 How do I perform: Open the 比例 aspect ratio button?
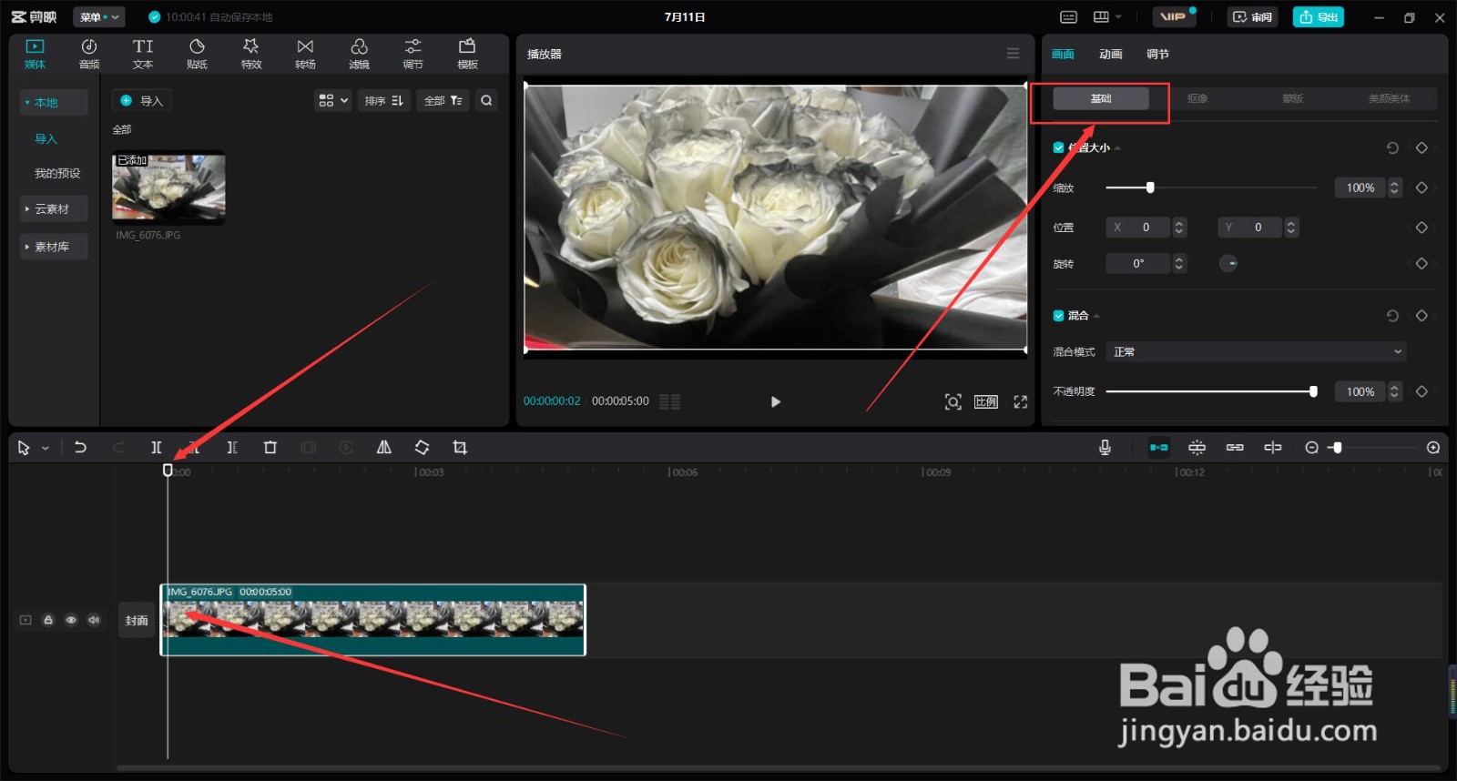tap(986, 401)
